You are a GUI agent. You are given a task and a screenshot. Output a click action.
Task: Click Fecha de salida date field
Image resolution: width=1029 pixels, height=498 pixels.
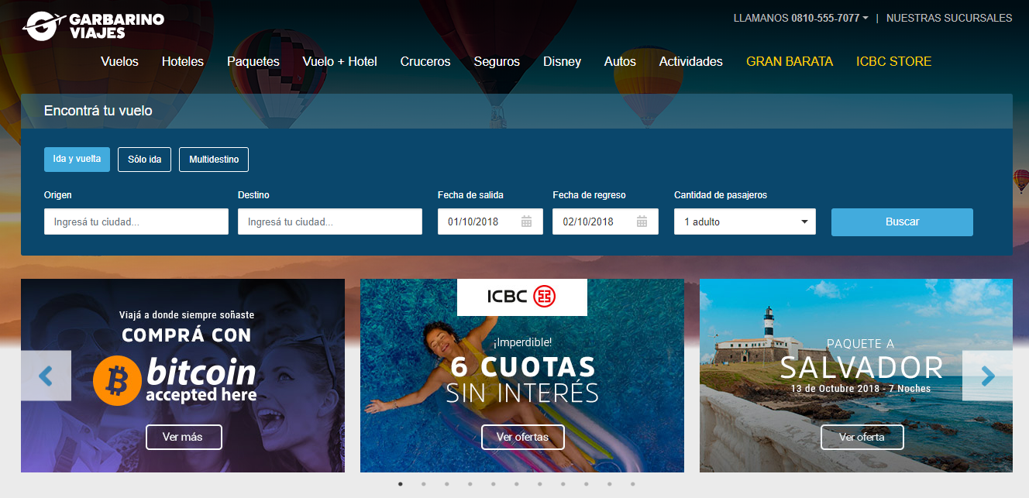coord(490,222)
